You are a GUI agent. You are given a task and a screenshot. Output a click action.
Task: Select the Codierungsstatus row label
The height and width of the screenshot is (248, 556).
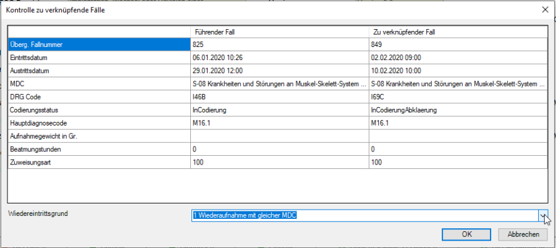click(99, 109)
